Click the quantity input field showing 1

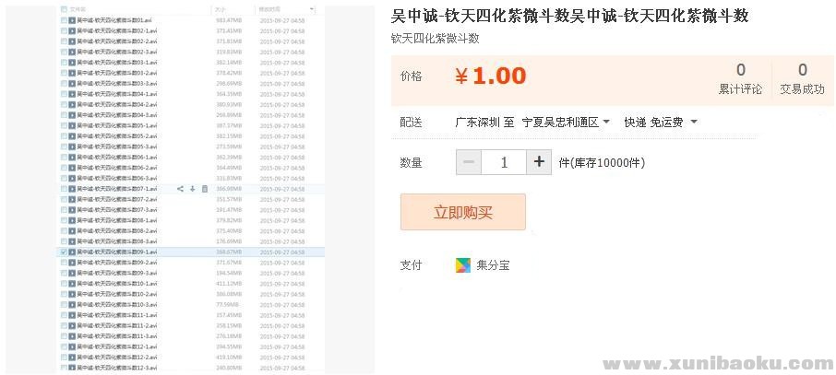tap(504, 162)
